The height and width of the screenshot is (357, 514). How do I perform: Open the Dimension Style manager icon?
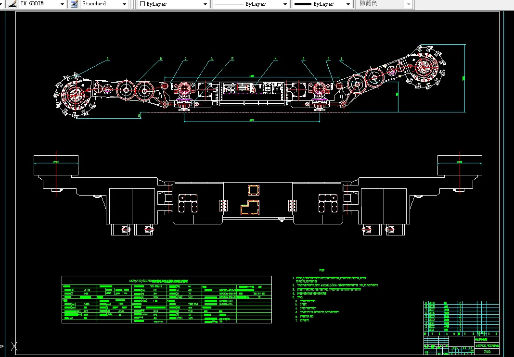pos(13,4)
